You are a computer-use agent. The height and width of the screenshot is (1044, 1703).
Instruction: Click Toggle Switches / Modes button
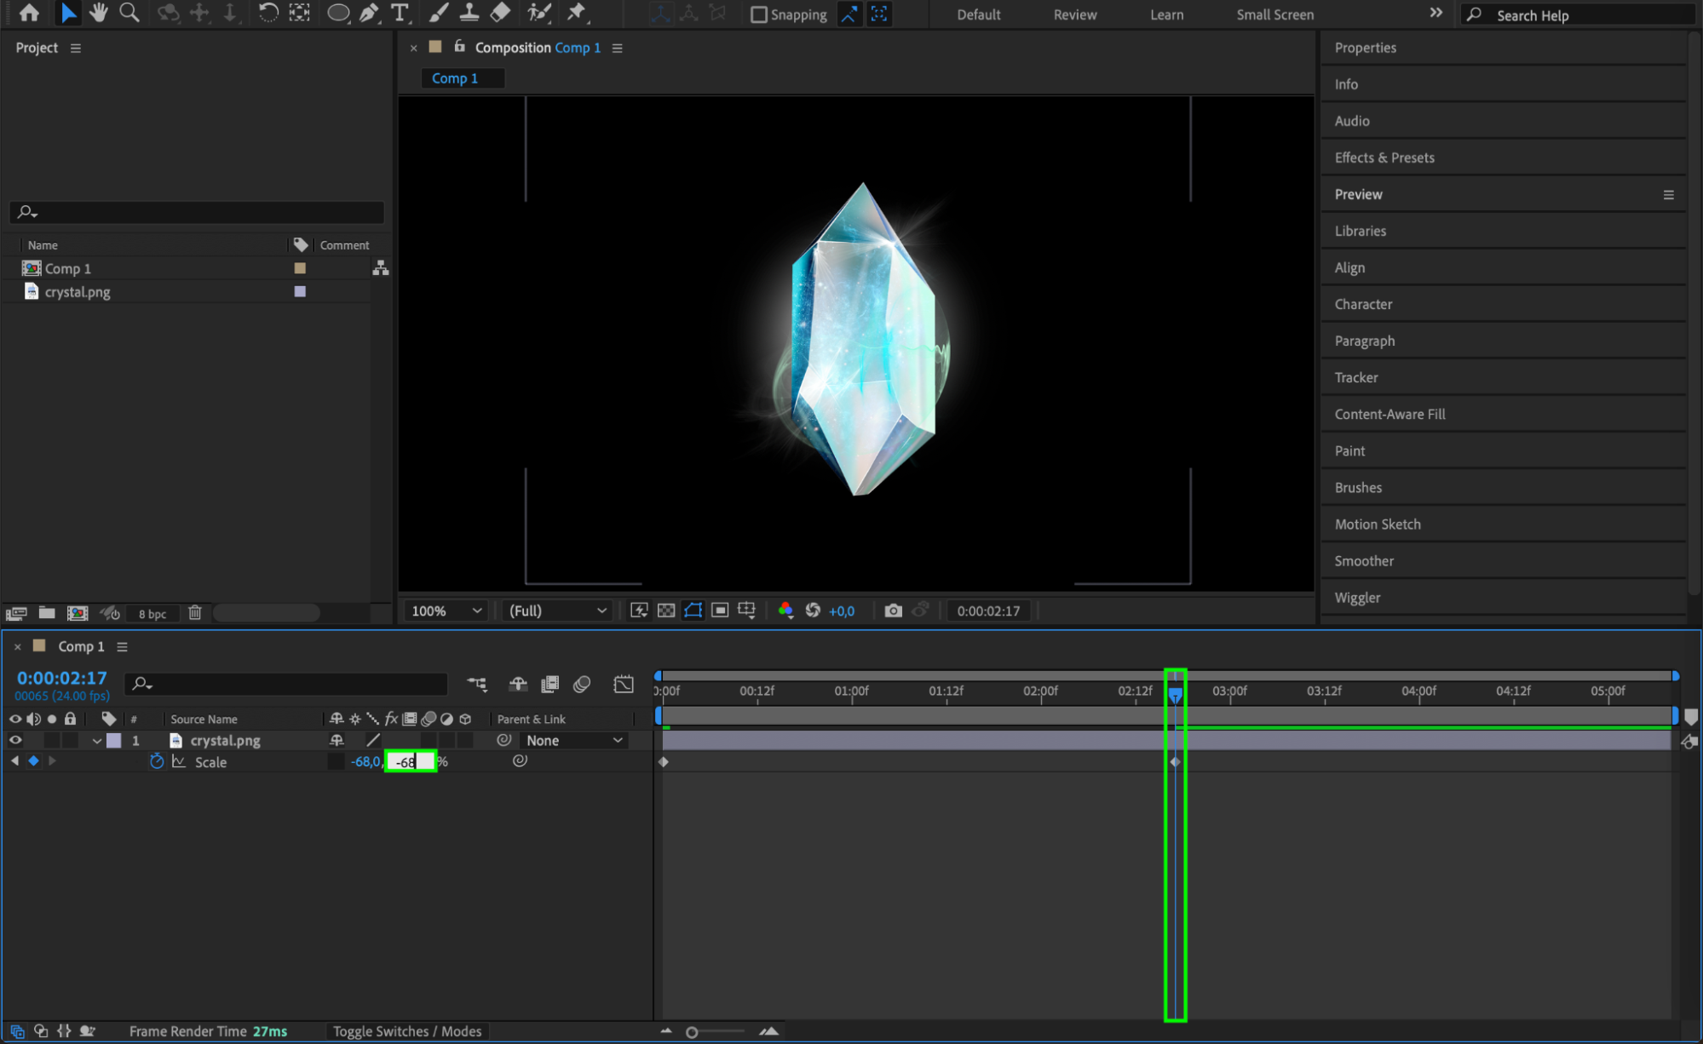click(x=407, y=1031)
